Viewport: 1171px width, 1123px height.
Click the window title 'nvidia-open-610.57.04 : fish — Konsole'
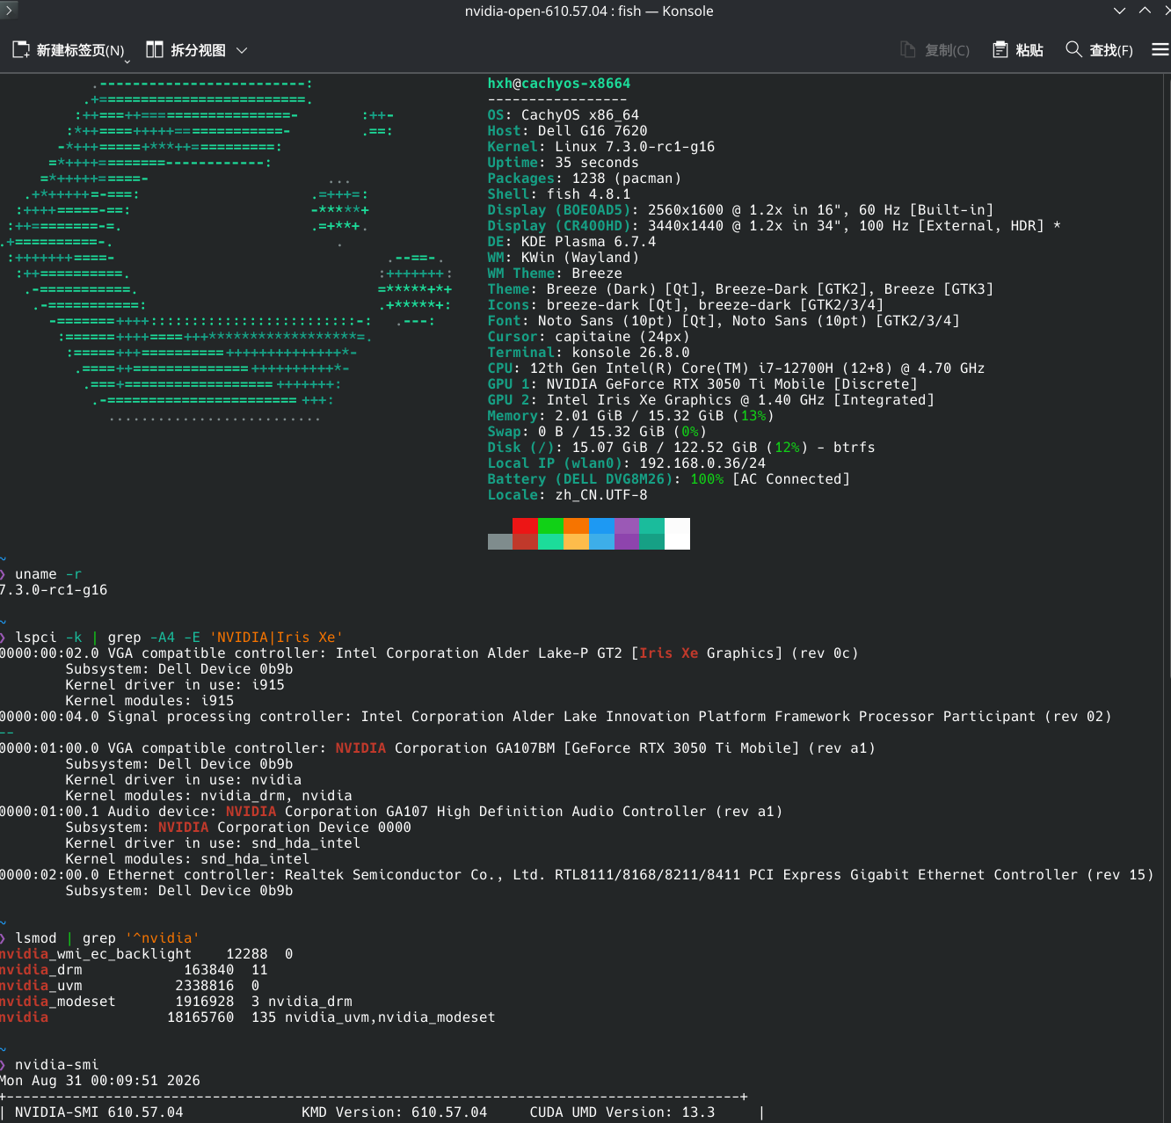pyautogui.click(x=589, y=11)
